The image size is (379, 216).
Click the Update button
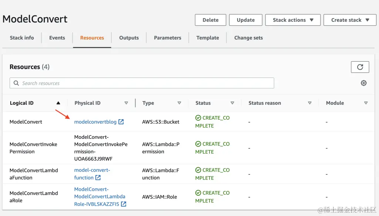(246, 20)
